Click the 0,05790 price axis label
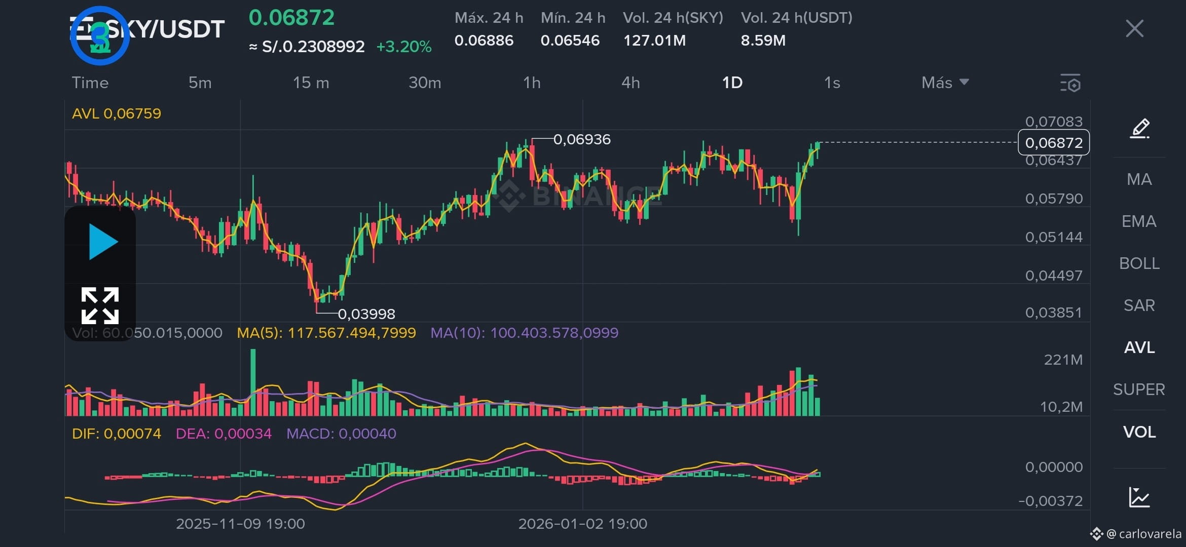The width and height of the screenshot is (1186, 547). (x=1054, y=199)
